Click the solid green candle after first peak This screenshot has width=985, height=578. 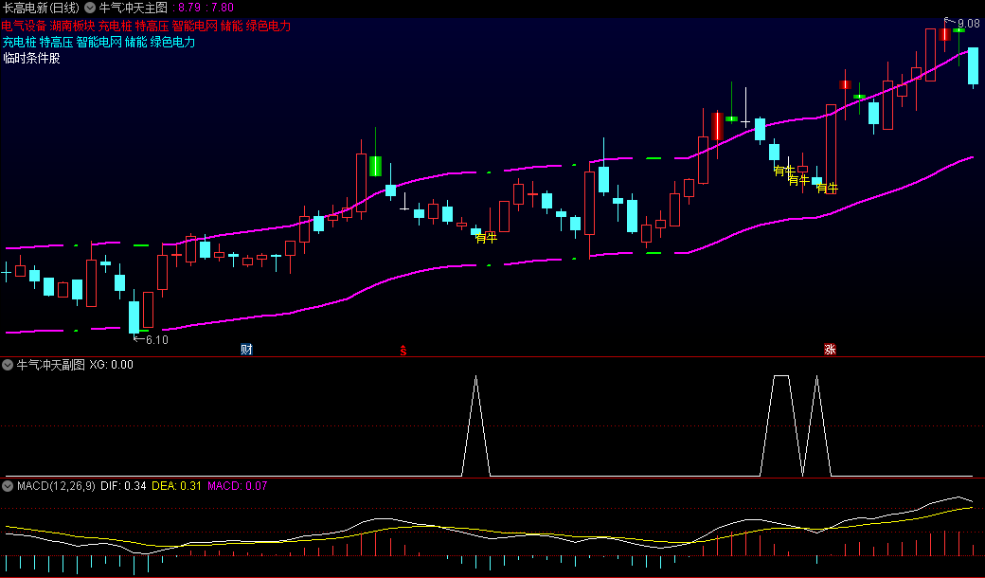(376, 166)
